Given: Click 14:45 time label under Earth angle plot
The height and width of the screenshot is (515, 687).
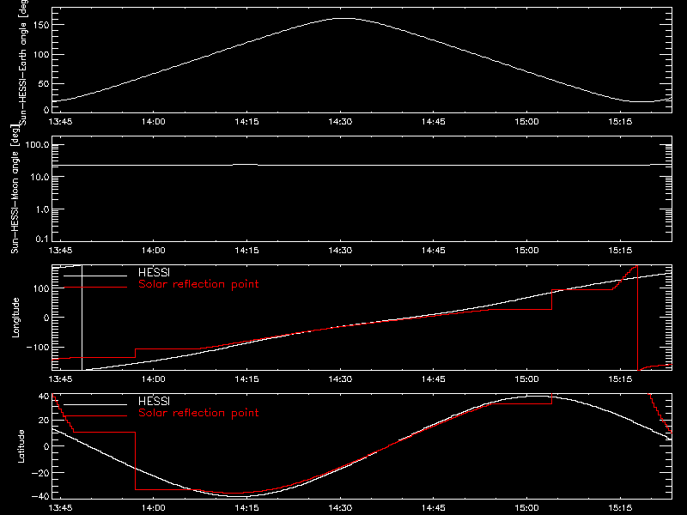Looking at the screenshot, I should 434,122.
